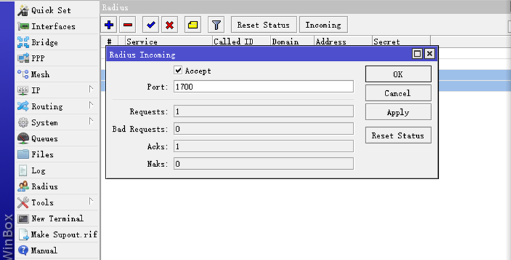This screenshot has width=511, height=260.
Task: Click Reset Status in the dialog
Action: coord(398,136)
